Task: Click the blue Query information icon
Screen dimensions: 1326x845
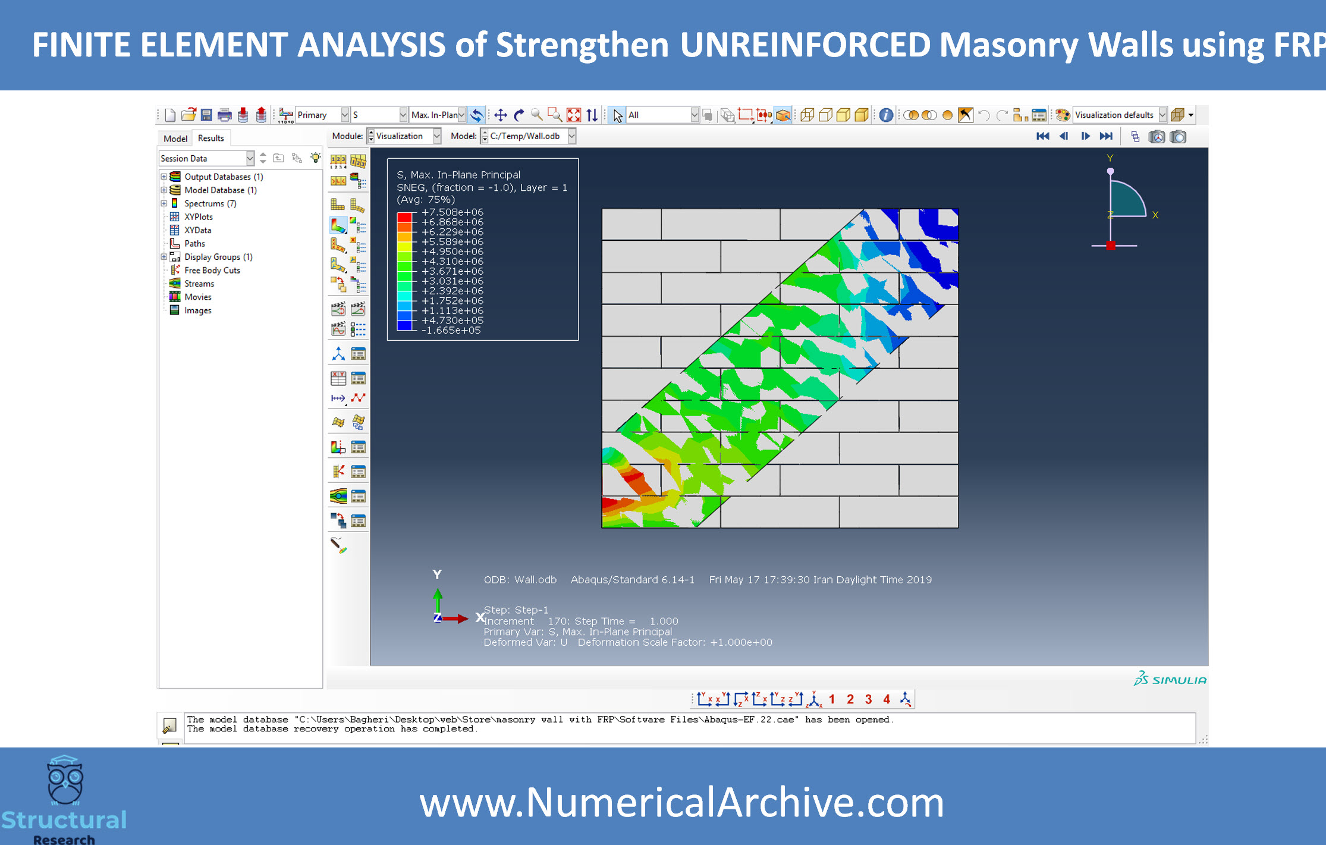Action: (x=886, y=115)
